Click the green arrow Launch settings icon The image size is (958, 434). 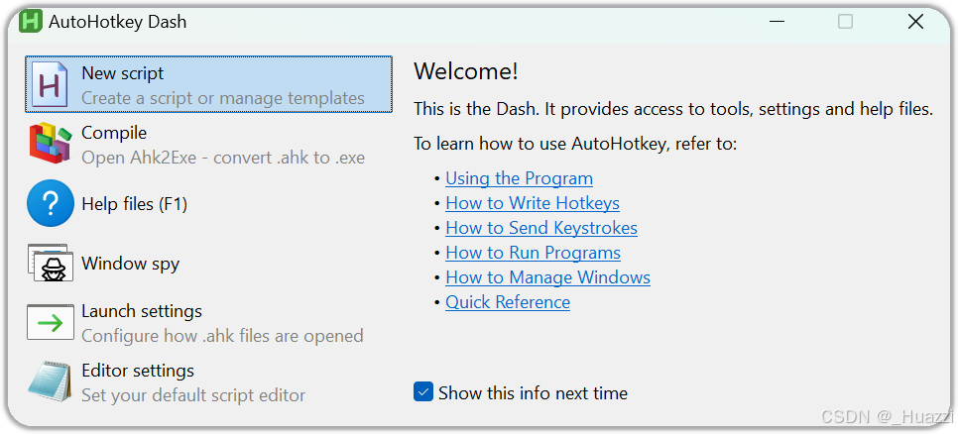tap(51, 323)
